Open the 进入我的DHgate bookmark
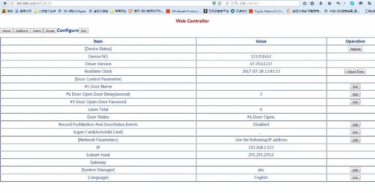Image resolution: width=375 pixels, height=193 pixels. (x=72, y=11)
